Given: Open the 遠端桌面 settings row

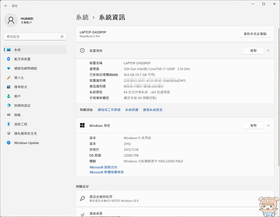Looking at the screenshot, I should tap(175, 212).
